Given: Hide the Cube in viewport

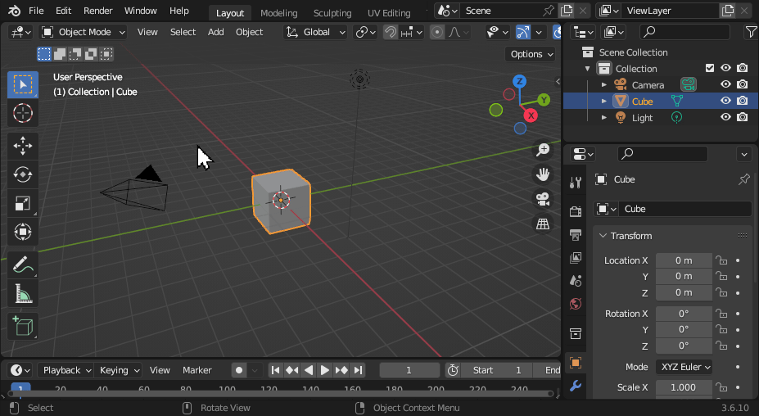Looking at the screenshot, I should click(x=725, y=101).
